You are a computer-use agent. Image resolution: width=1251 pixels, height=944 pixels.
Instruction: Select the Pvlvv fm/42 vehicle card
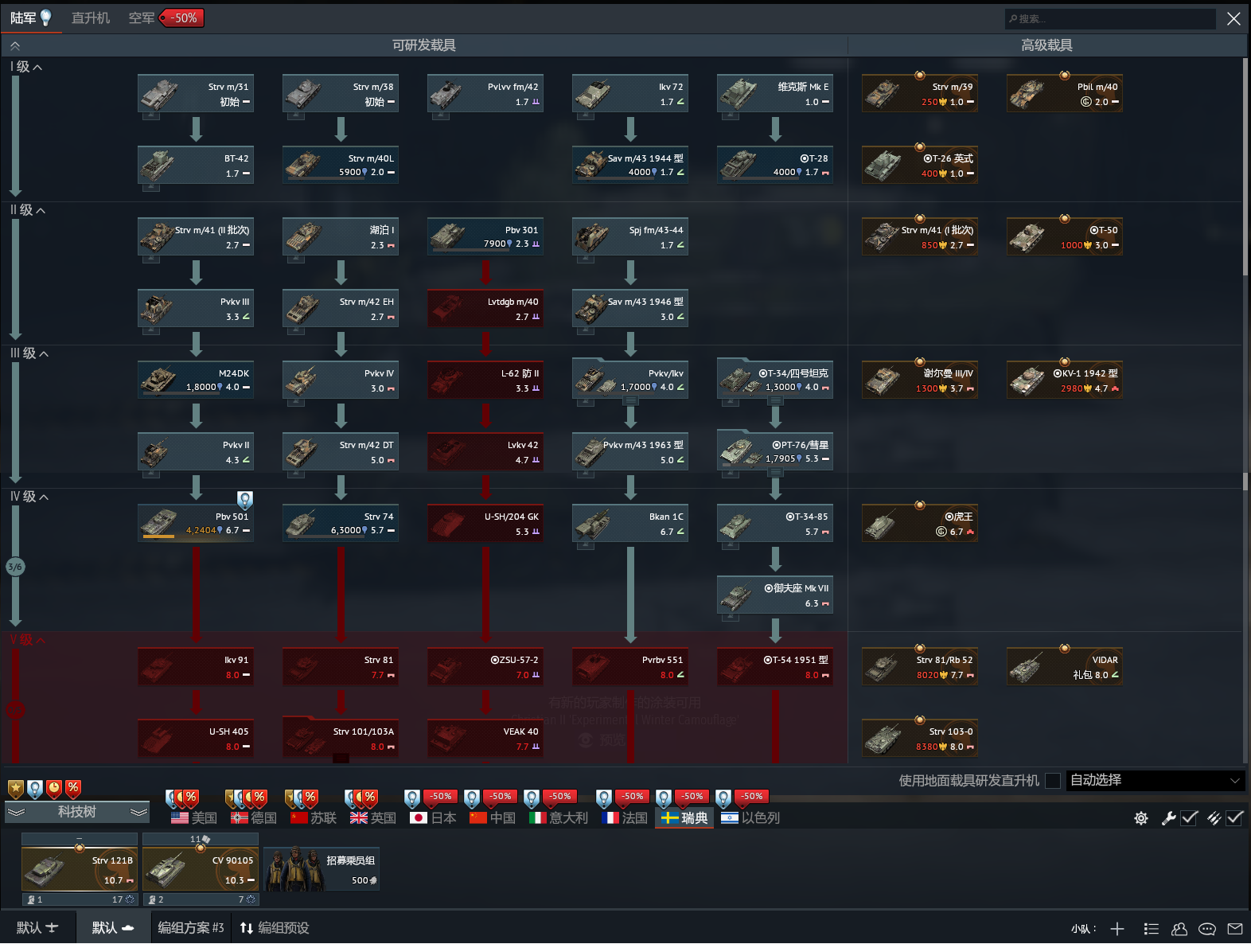click(x=485, y=94)
